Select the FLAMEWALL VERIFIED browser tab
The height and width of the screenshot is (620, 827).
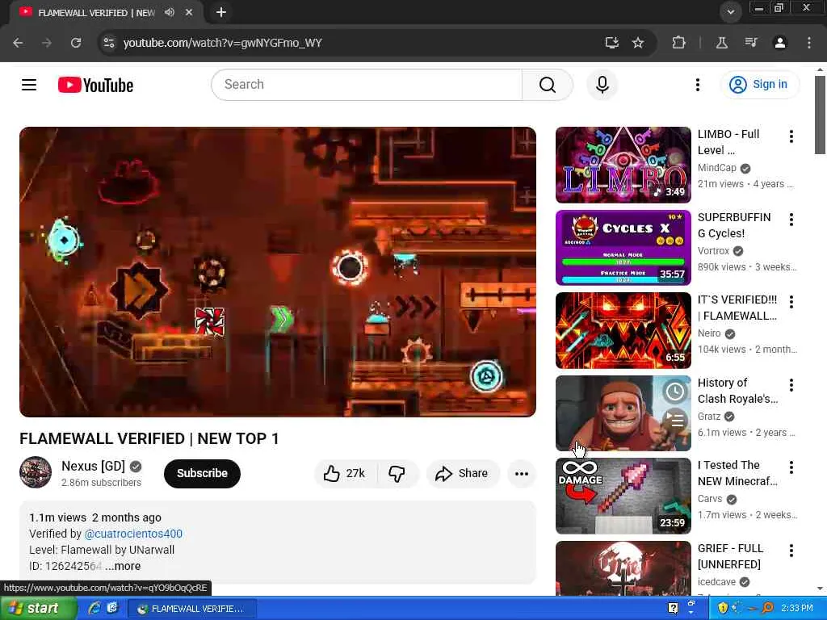(x=95, y=12)
